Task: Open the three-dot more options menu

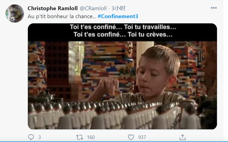Action: point(214,8)
